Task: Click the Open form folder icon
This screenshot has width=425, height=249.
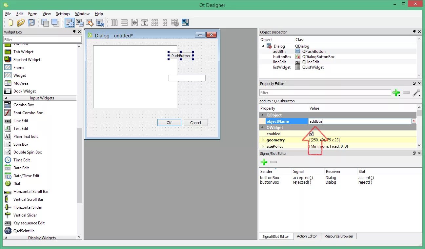Action: pyautogui.click(x=21, y=23)
